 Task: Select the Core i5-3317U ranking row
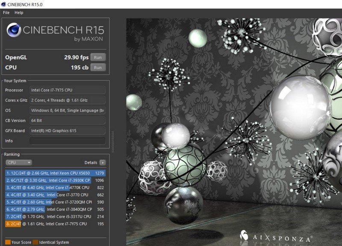pos(55,217)
